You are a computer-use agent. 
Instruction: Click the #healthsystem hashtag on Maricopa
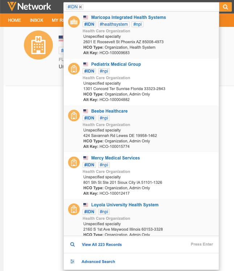point(113,24)
